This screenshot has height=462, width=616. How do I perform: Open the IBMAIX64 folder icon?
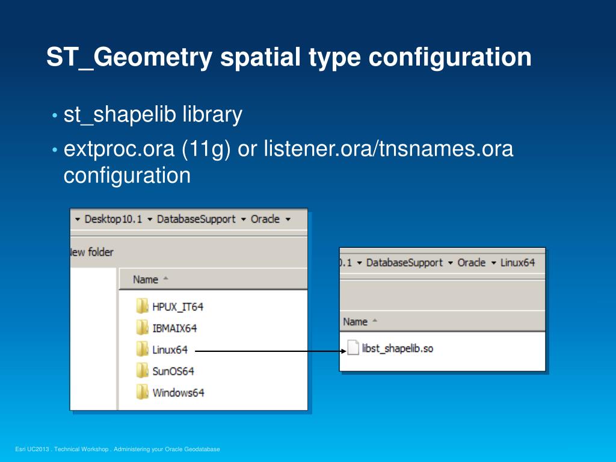coord(142,328)
